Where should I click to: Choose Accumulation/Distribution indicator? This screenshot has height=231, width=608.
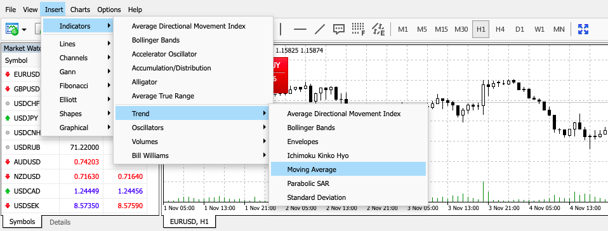tap(193, 68)
